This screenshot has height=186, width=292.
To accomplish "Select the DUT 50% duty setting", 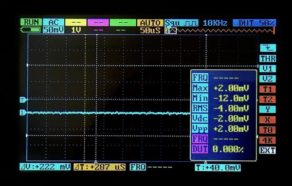I will (x=255, y=23).
